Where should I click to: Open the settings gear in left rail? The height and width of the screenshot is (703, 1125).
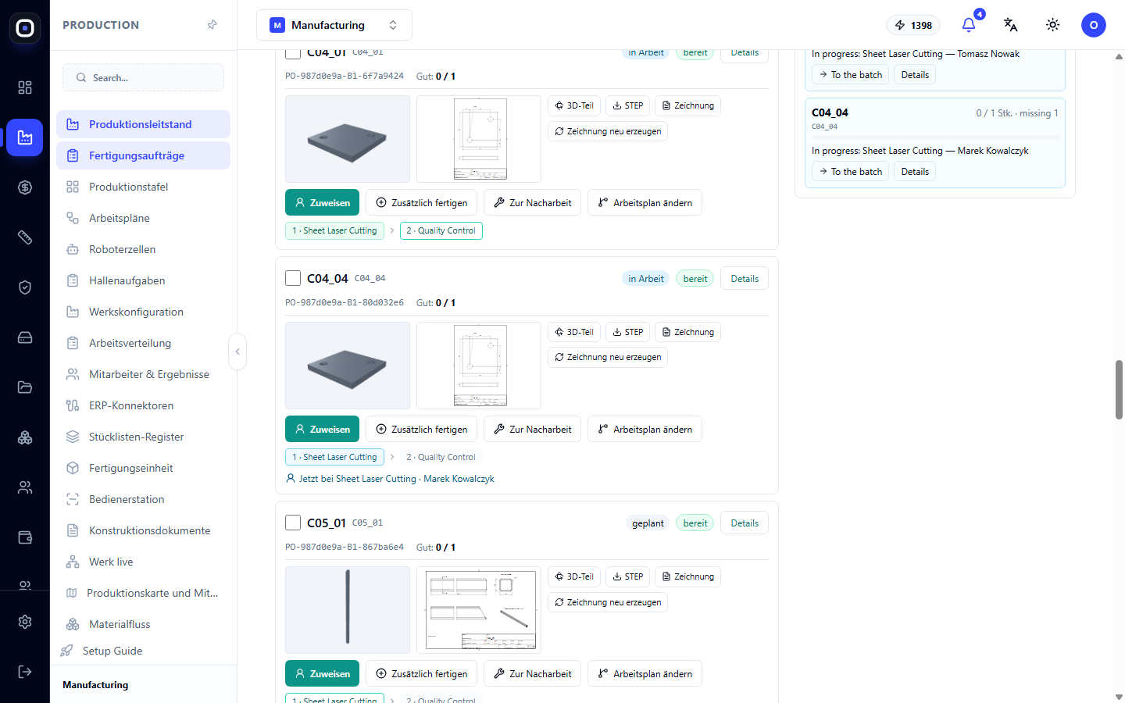click(x=25, y=622)
